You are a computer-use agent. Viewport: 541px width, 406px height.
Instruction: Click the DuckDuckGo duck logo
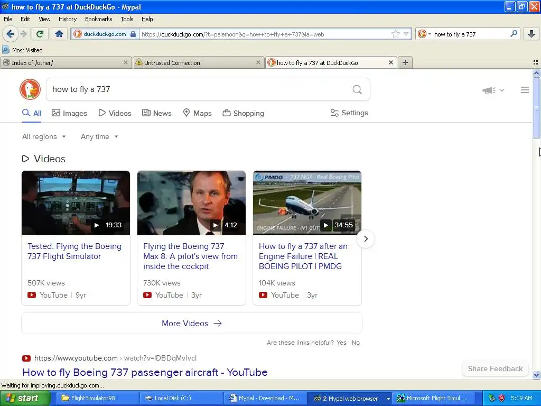pos(30,89)
